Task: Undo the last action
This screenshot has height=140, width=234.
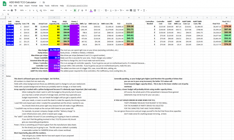Action: coord(4,10)
